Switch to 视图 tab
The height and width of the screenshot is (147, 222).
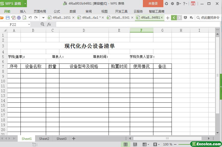coord(104,11)
